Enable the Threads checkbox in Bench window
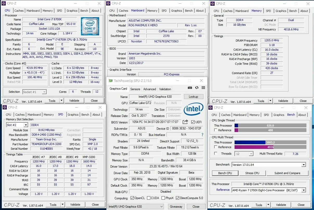The height and width of the screenshot is (210, 314). point(216,154)
